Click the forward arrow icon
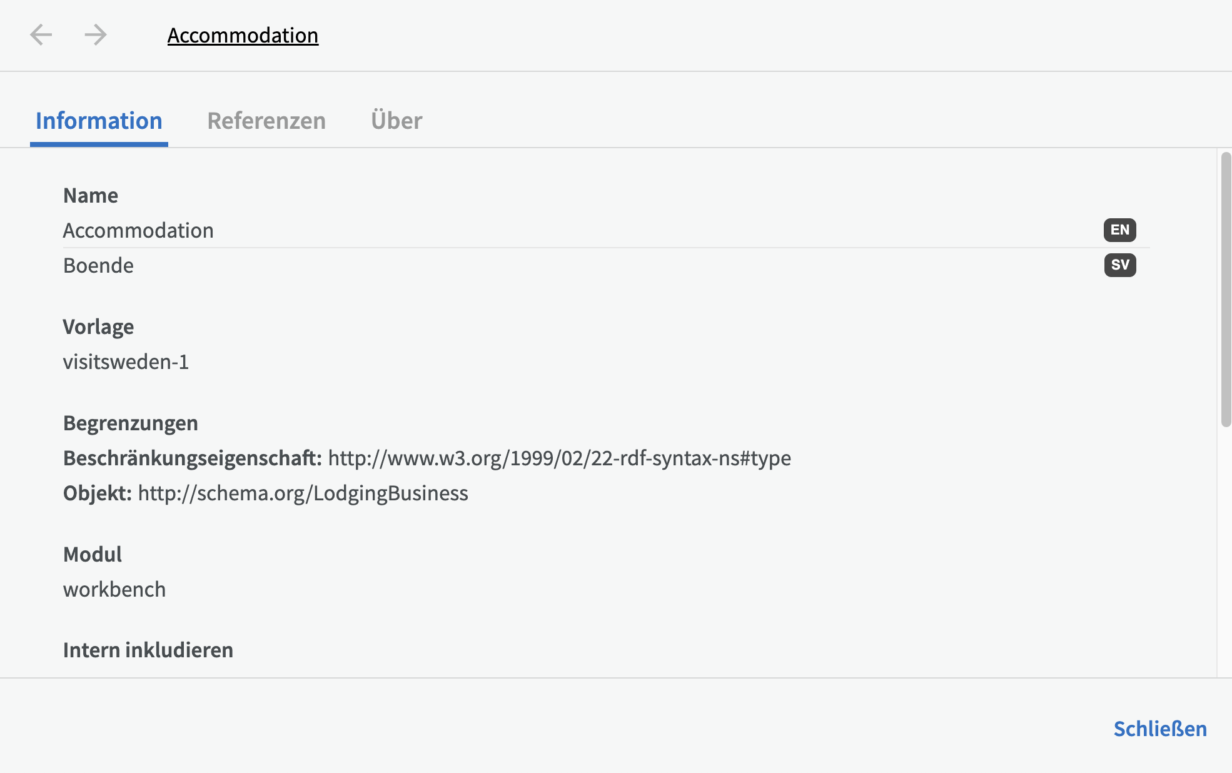Viewport: 1232px width, 773px height. click(96, 35)
